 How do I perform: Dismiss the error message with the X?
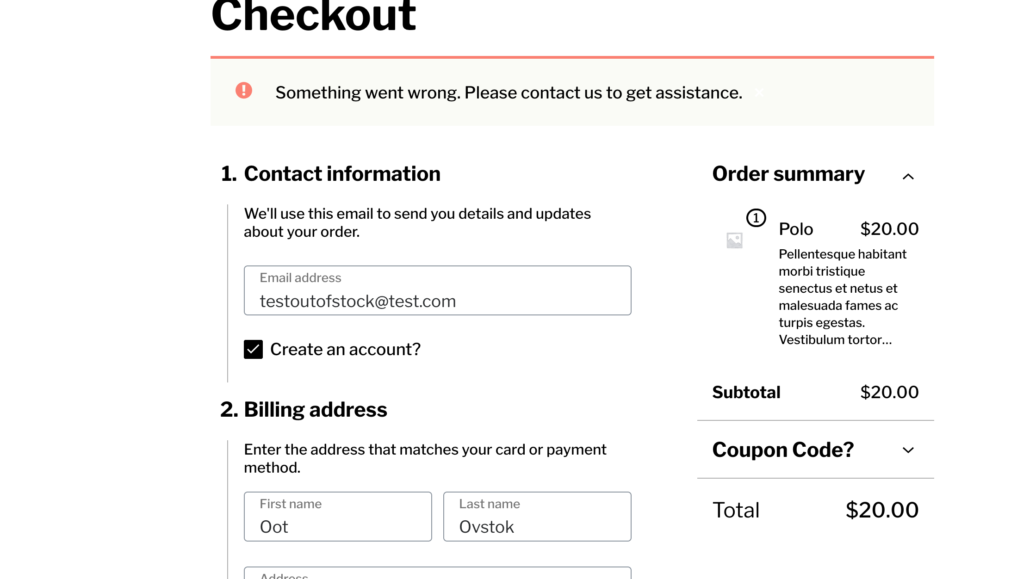click(760, 92)
